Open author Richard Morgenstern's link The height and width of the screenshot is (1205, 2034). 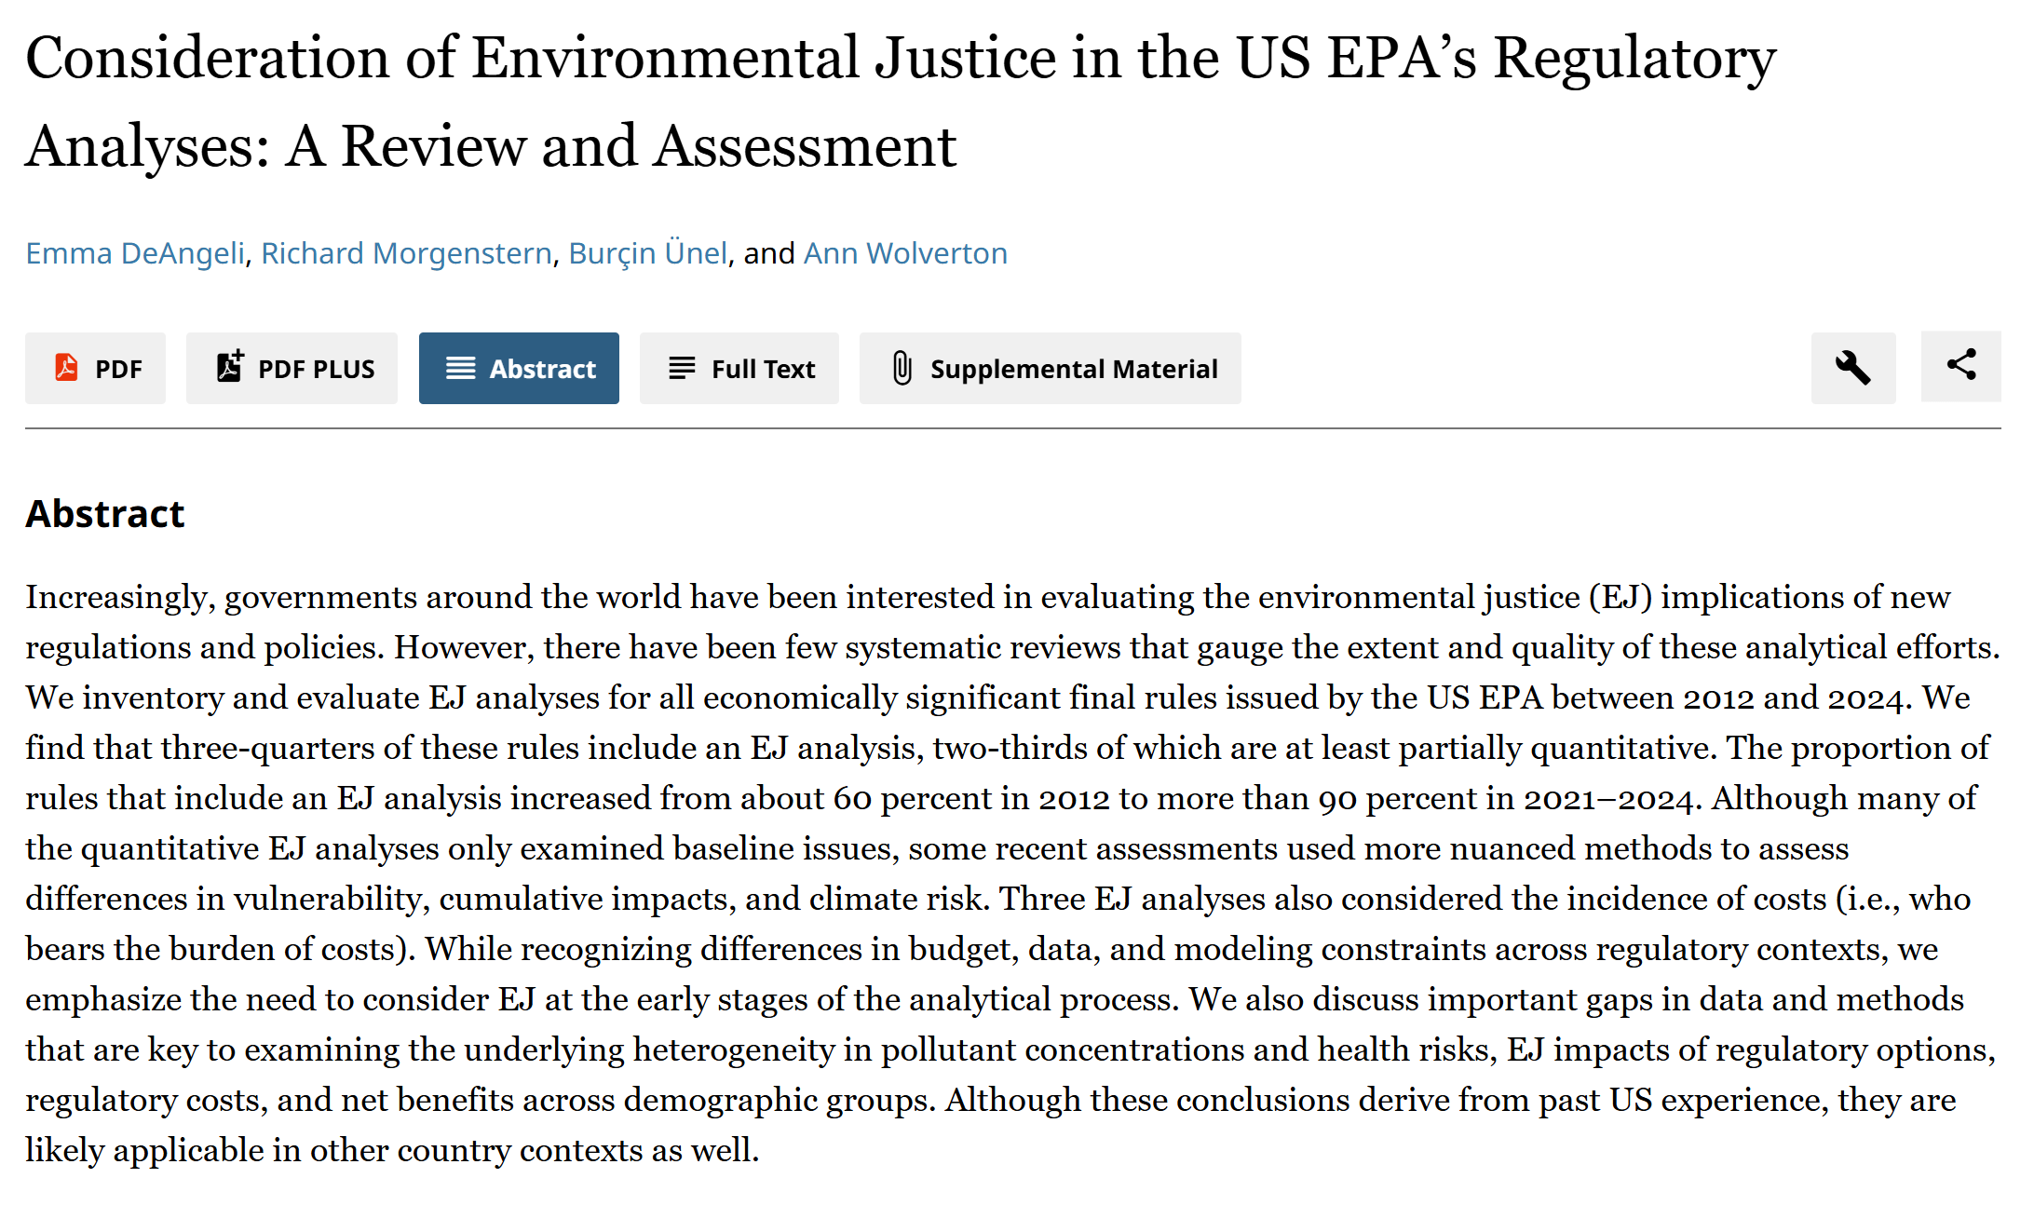click(x=406, y=253)
